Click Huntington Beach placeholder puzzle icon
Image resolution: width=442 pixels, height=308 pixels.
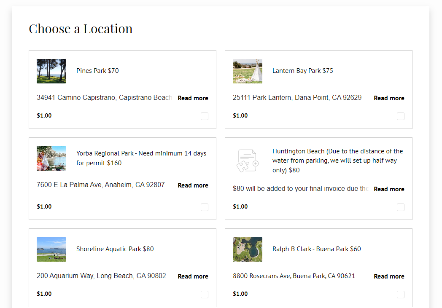248,161
